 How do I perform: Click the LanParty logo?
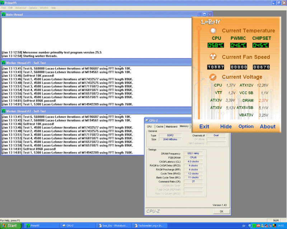click(x=211, y=22)
